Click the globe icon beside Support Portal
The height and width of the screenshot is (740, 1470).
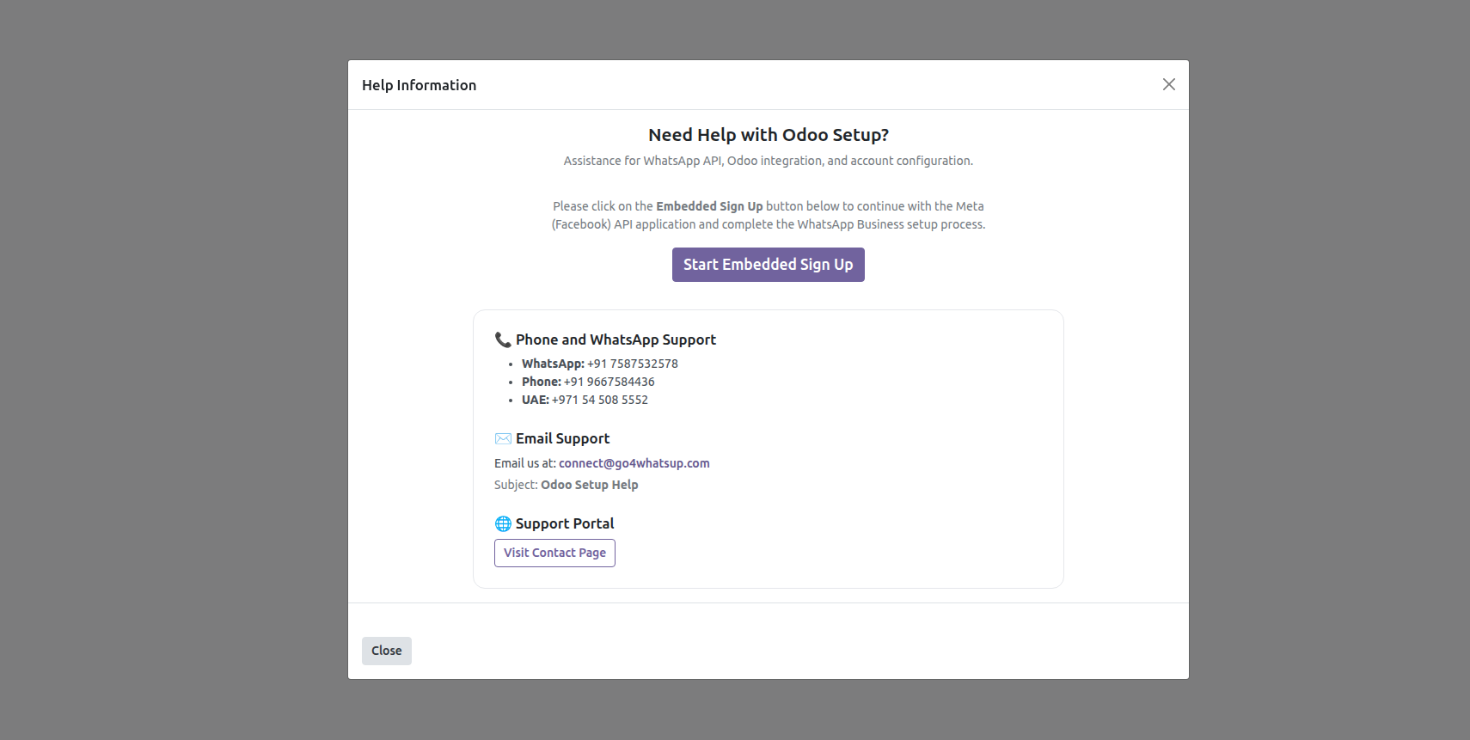pyautogui.click(x=503, y=523)
